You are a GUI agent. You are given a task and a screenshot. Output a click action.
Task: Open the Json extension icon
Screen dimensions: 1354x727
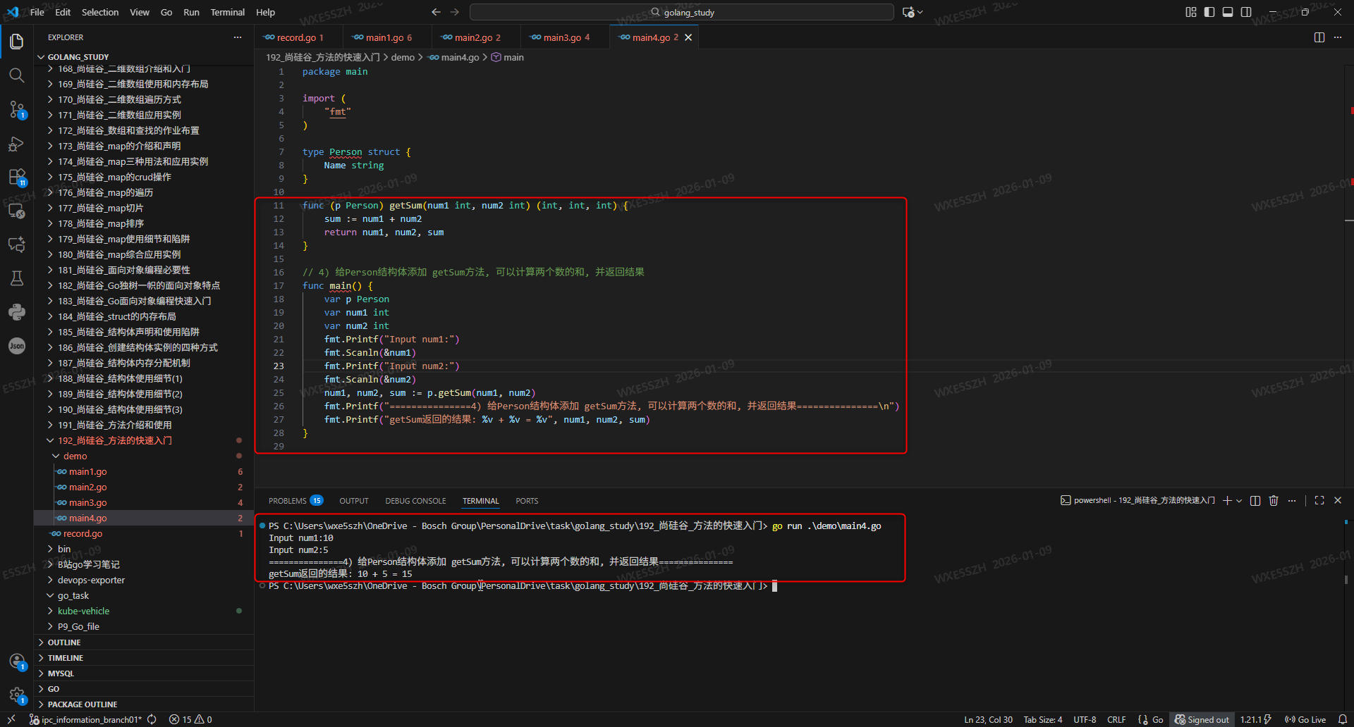(17, 346)
